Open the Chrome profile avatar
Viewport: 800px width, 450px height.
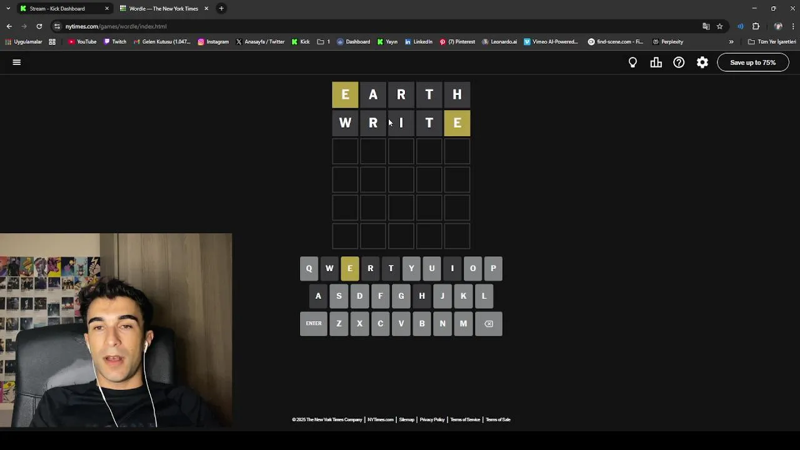point(778,26)
